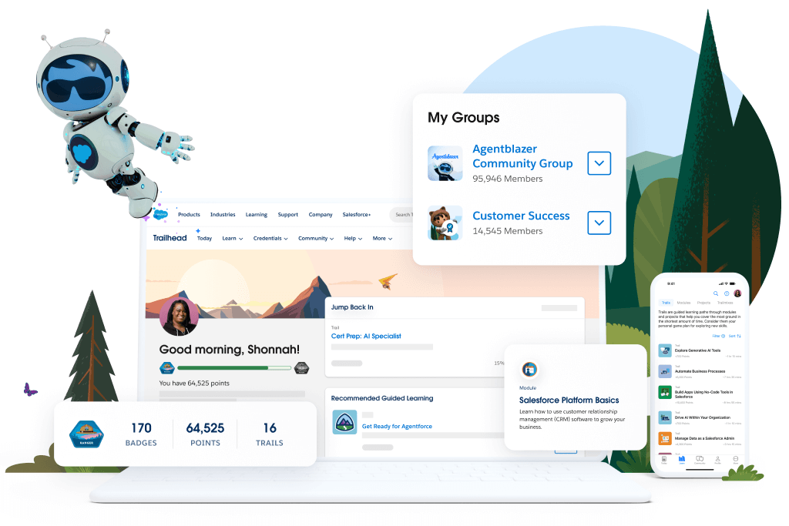
Task: Switch to the Modules tab on the phone
Action: coord(684,303)
